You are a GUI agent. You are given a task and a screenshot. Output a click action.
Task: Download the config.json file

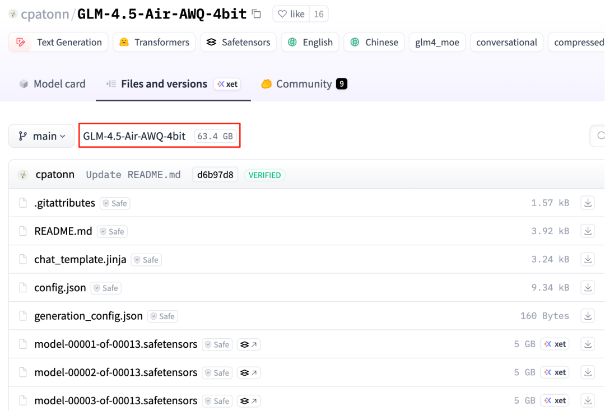click(x=587, y=287)
